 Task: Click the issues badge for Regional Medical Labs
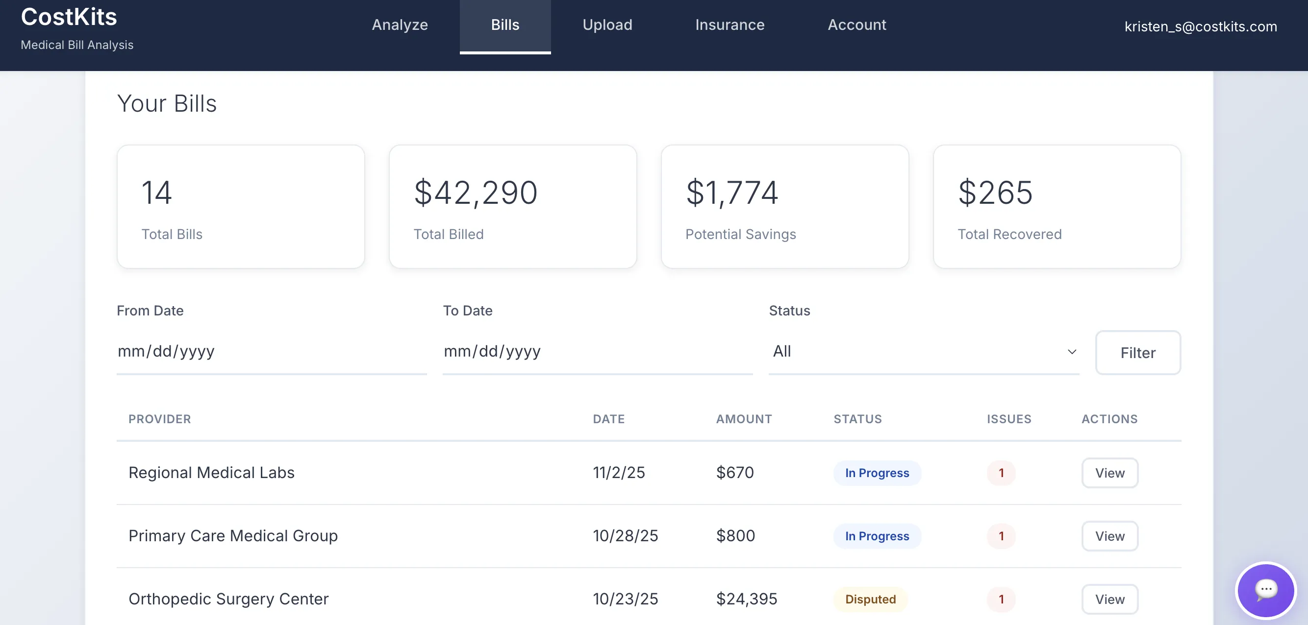click(1001, 473)
